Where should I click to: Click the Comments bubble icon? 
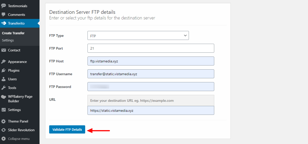pos(4,15)
